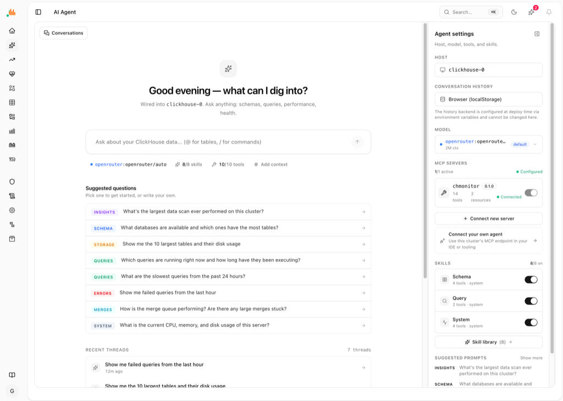The width and height of the screenshot is (563, 401).
Task: Open Connect your own agent card
Action: 488,241
